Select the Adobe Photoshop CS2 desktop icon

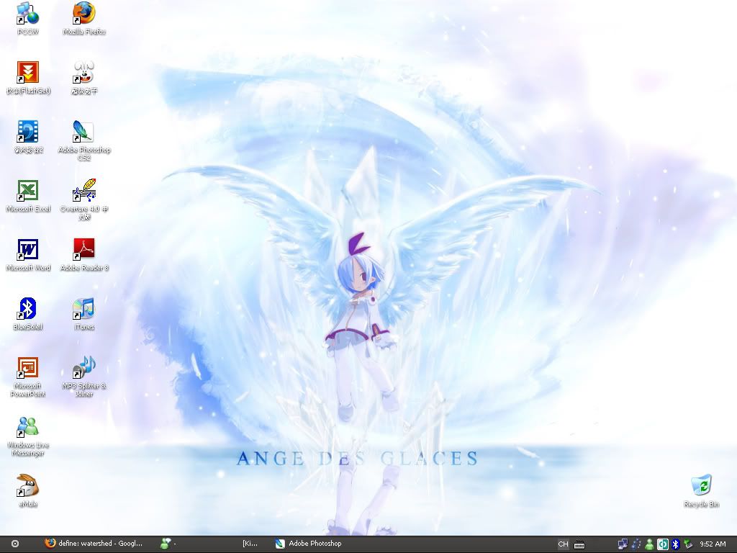click(84, 132)
